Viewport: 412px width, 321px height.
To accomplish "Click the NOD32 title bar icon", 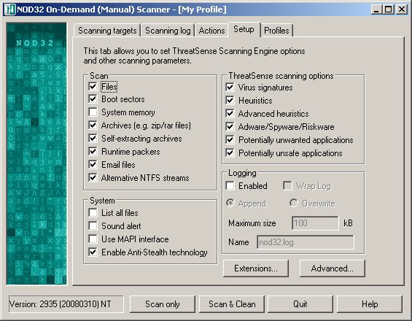I will (10, 9).
